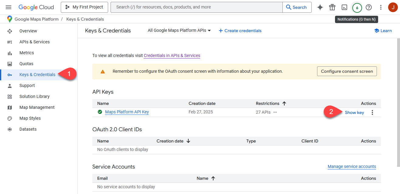
Task: Open Solution Library in the sidebar
Action: tap(34, 96)
